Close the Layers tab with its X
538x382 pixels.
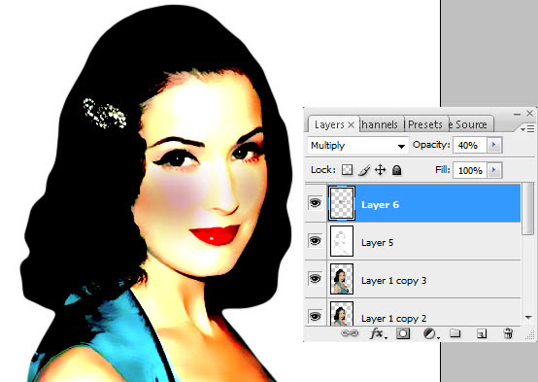352,124
